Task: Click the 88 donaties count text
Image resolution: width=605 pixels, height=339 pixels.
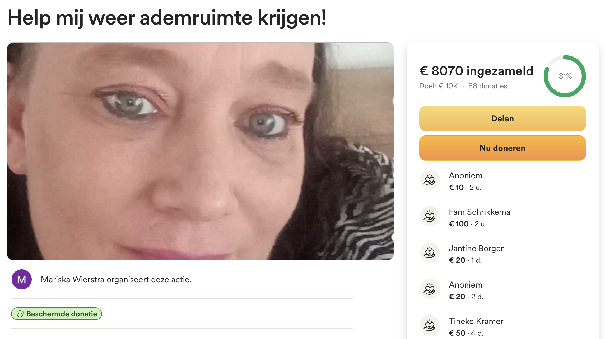Action: click(x=488, y=86)
